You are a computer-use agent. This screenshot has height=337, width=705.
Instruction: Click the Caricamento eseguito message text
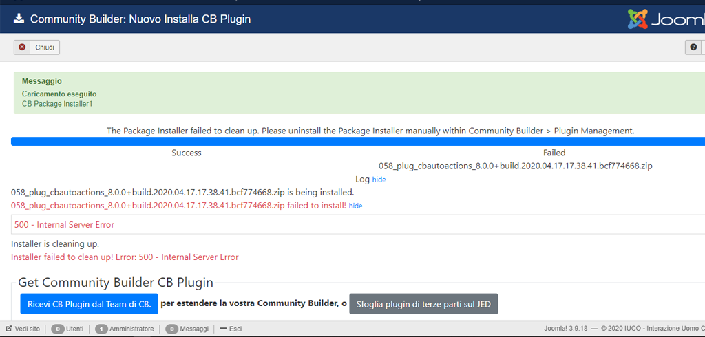pyautogui.click(x=59, y=94)
